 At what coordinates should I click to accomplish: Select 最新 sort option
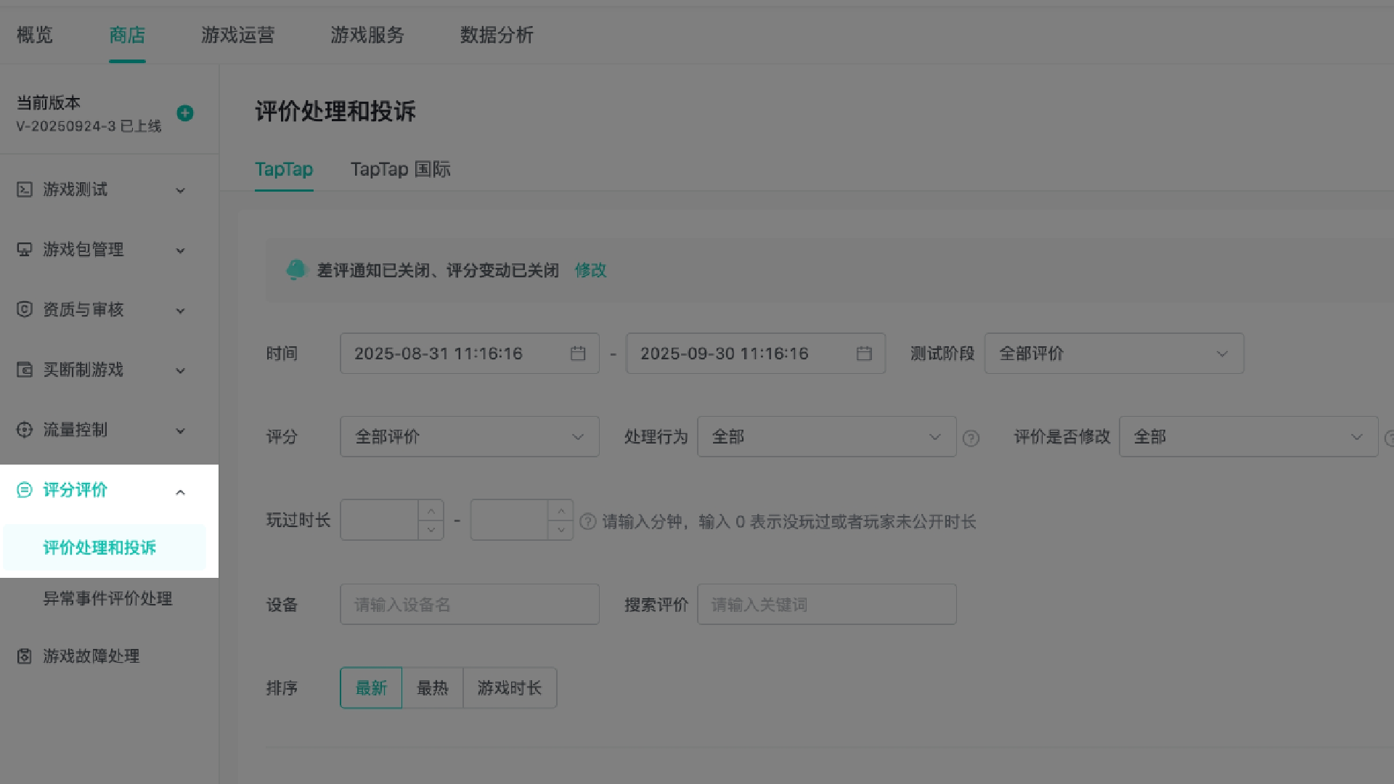coord(371,688)
